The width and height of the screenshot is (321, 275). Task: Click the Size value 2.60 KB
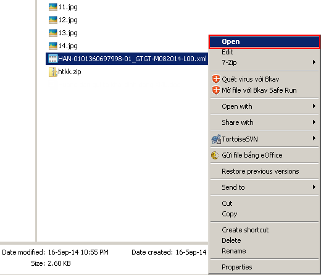point(59,263)
